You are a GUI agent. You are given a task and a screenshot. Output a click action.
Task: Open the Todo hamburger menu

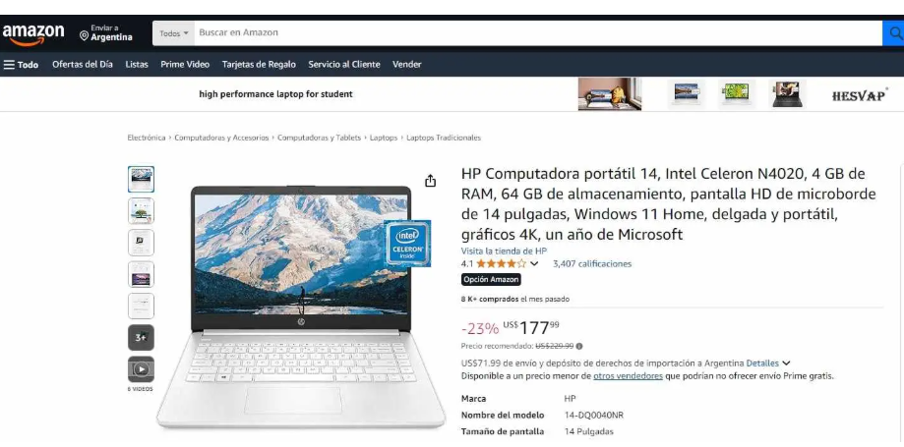pyautogui.click(x=21, y=65)
